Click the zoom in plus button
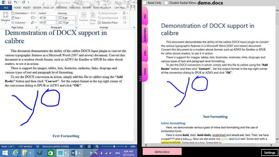 [126, 146]
